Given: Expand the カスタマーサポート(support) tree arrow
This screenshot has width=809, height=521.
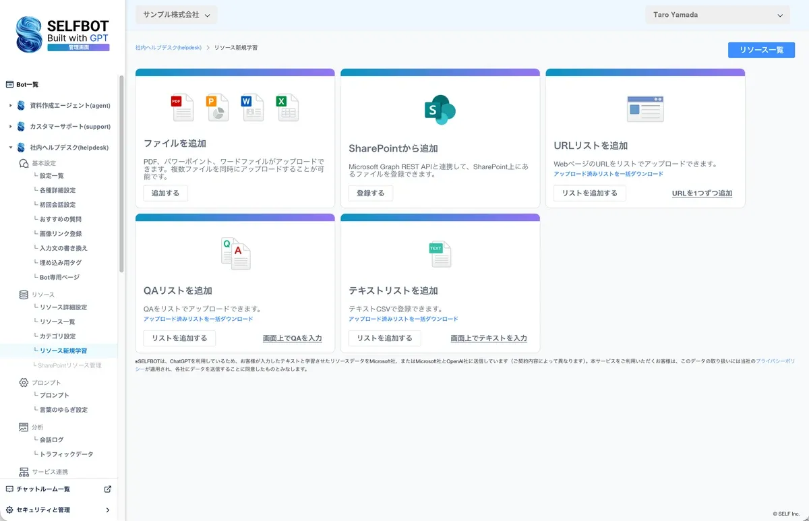Looking at the screenshot, I should (10, 127).
